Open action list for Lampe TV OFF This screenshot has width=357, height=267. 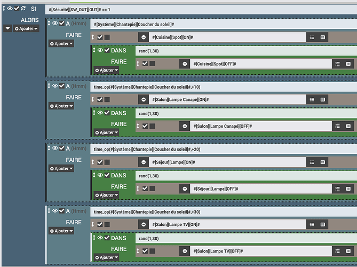click(x=337, y=251)
